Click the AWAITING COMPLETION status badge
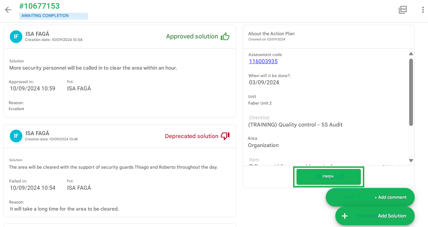 [x=54, y=16]
